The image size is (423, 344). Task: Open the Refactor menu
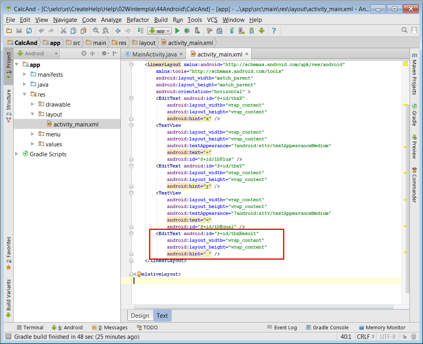(x=138, y=20)
